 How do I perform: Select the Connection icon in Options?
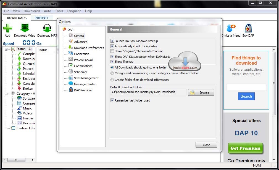tap(71, 53)
